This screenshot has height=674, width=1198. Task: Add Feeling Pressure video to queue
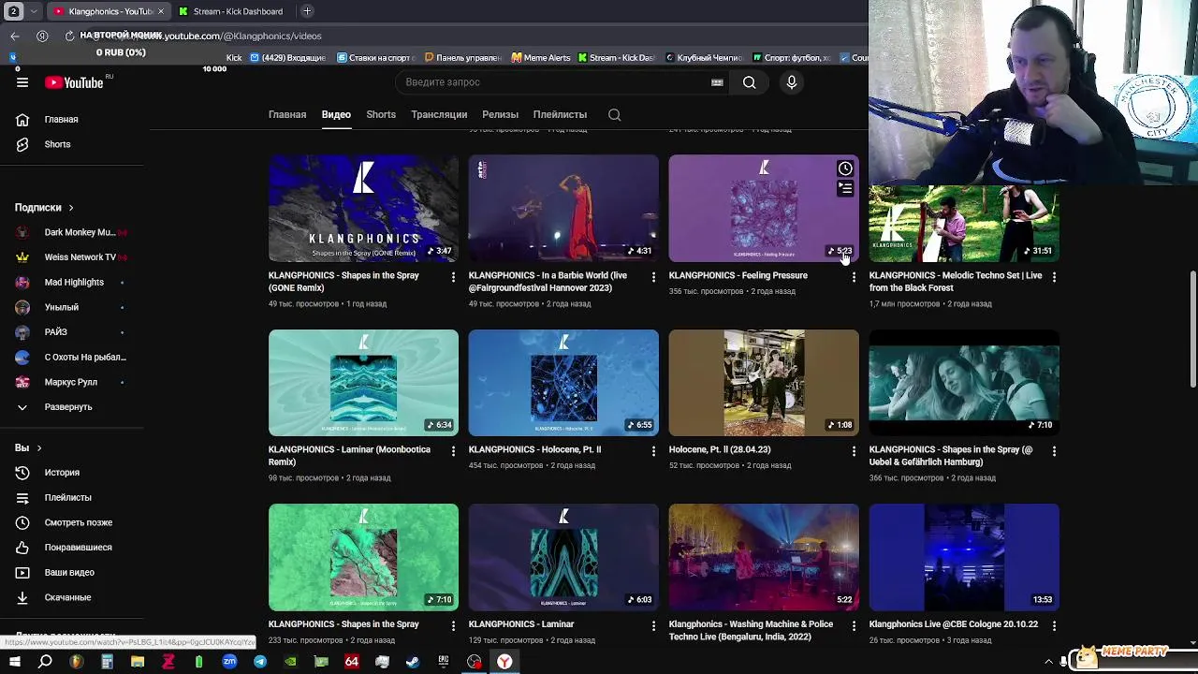pos(845,189)
